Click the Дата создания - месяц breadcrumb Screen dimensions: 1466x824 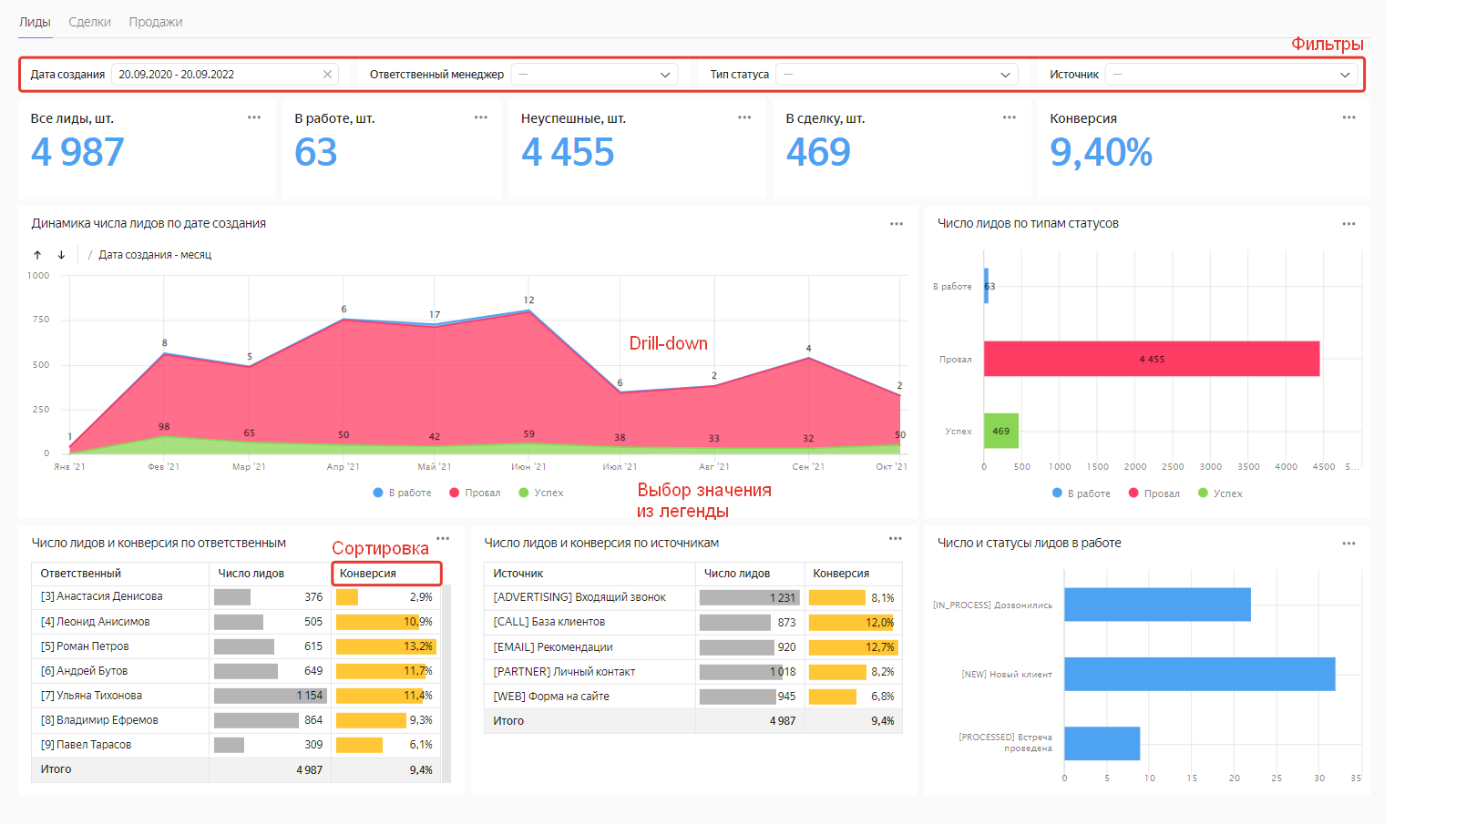pyautogui.click(x=155, y=255)
